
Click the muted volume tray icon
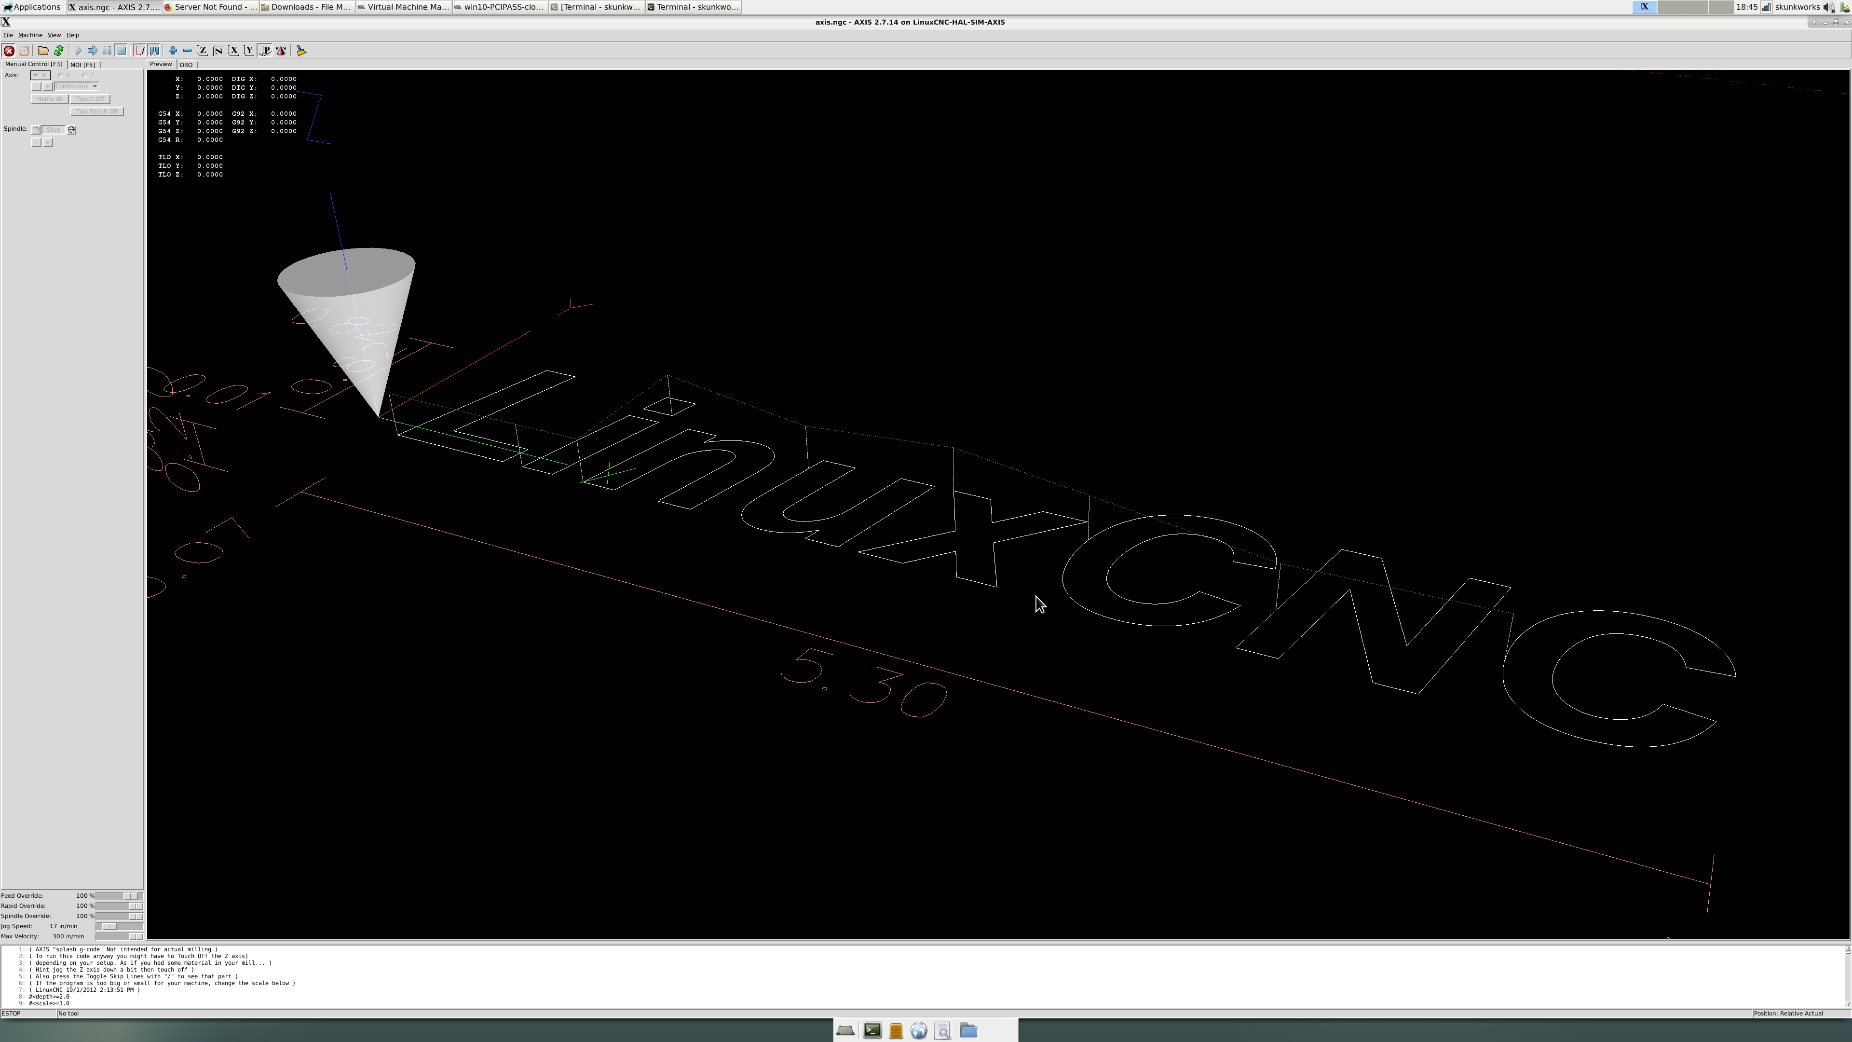tap(1829, 7)
